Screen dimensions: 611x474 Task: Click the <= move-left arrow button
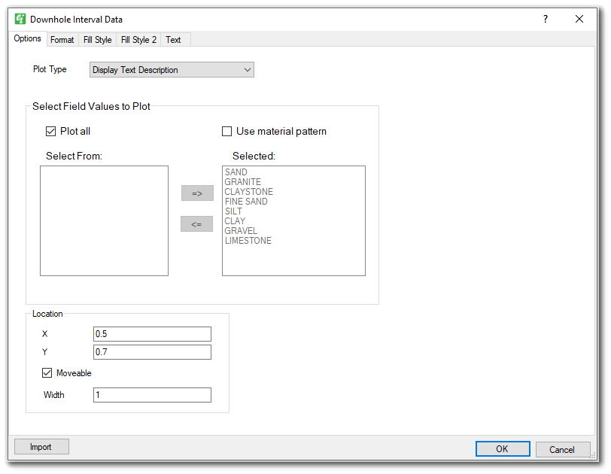click(x=196, y=223)
